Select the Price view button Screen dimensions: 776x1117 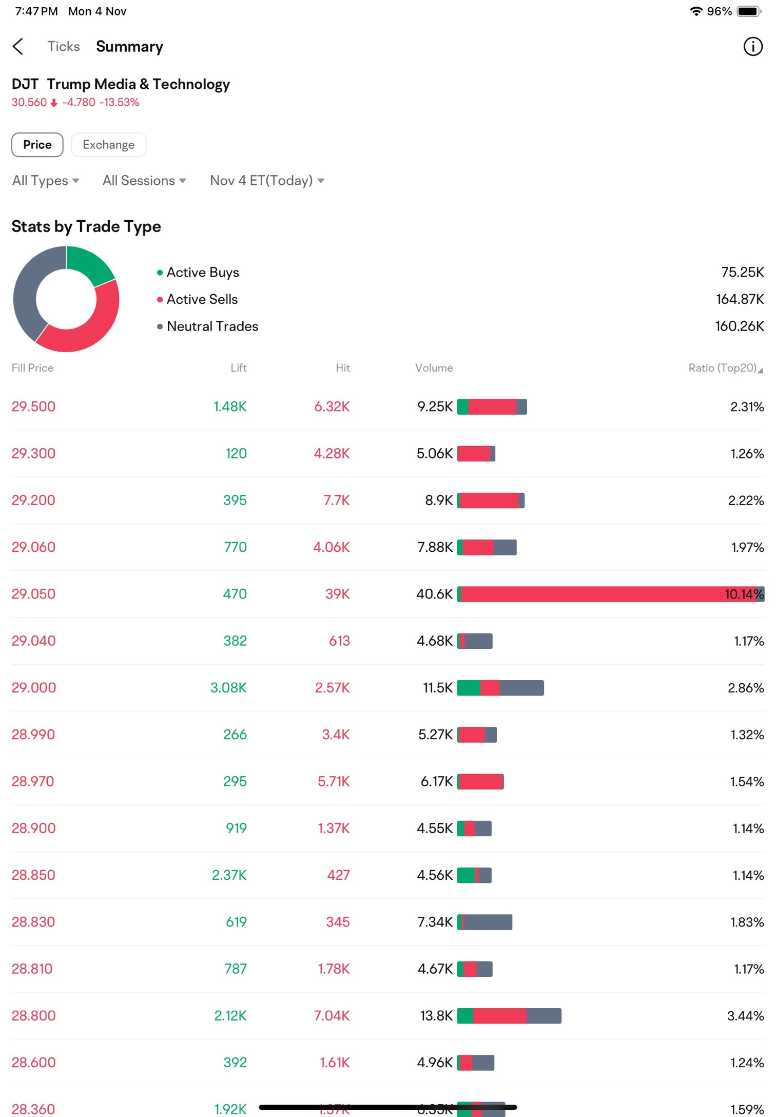[37, 145]
